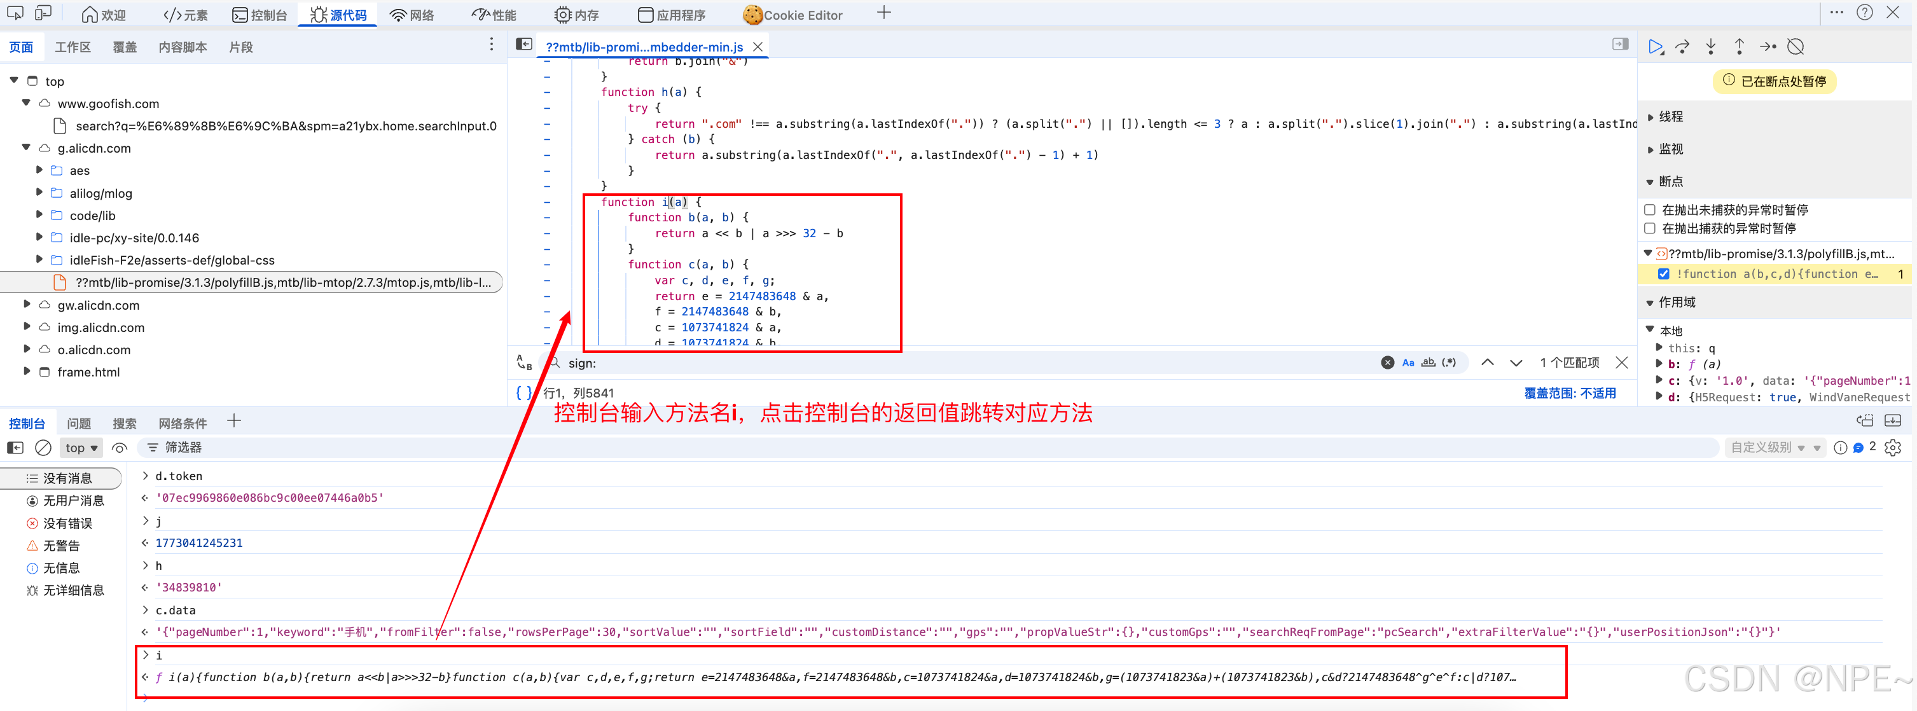Image resolution: width=1917 pixels, height=711 pixels.
Task: Open the 工作区 sources tab
Action: (x=73, y=47)
